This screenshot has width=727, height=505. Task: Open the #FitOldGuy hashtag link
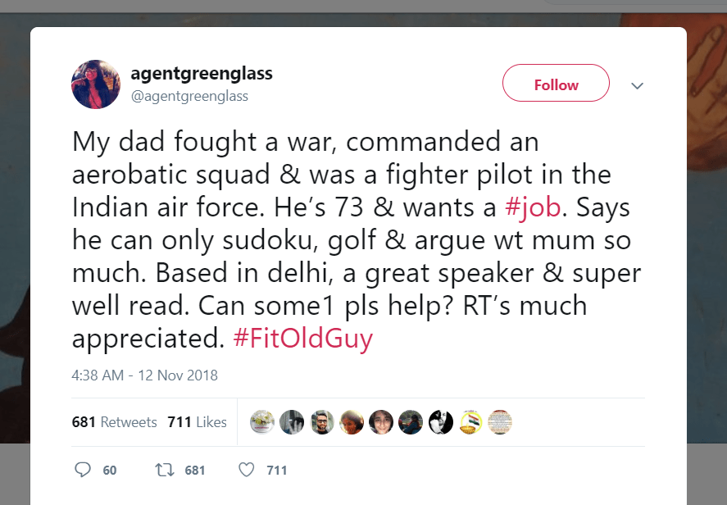point(303,339)
